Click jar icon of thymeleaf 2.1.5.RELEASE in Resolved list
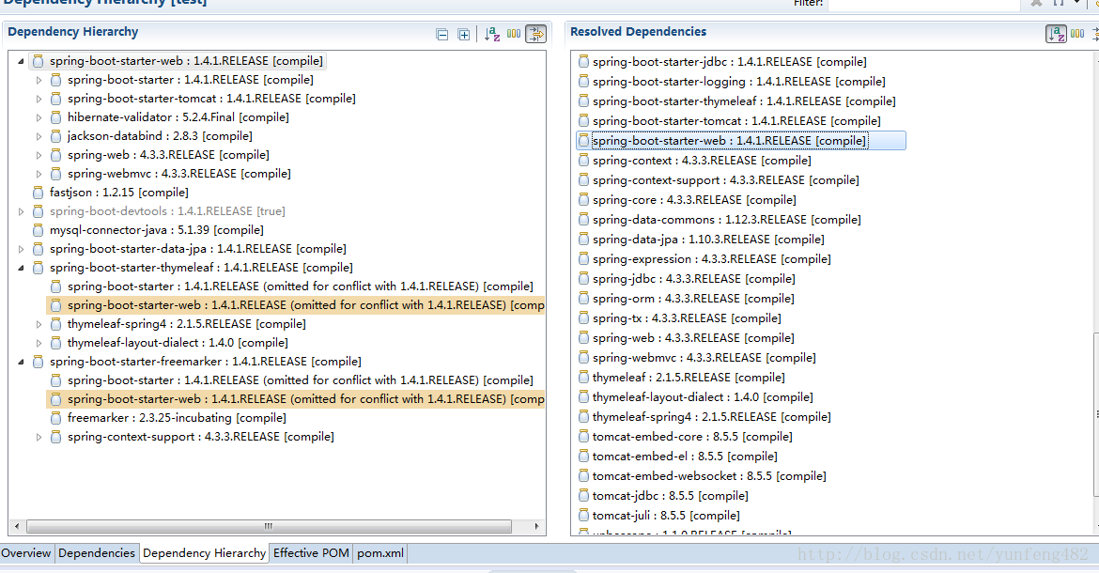Screen dimensions: 1099x573 click(583, 377)
